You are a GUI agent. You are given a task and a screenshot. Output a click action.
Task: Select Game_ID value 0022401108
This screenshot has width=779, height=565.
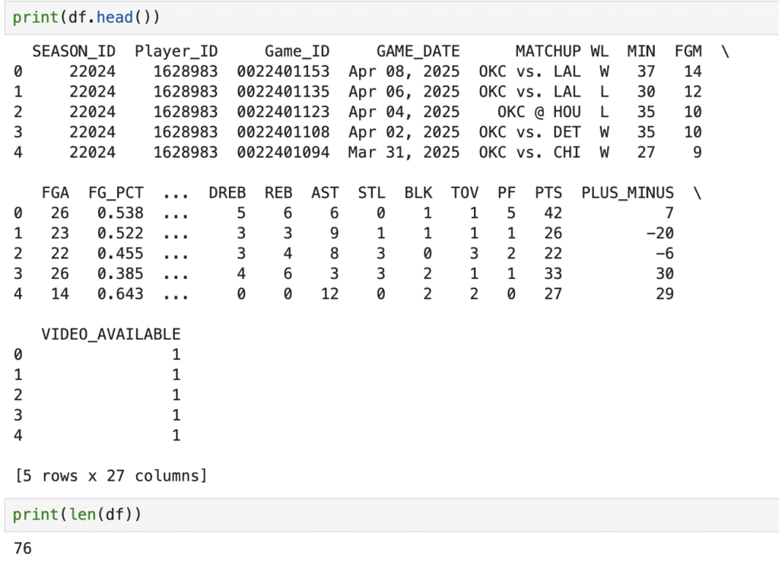point(283,132)
